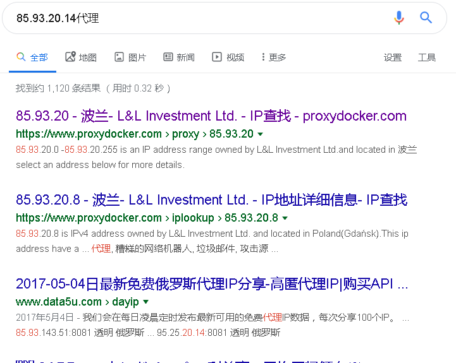Open the 2017-05-04 俄罗斯代理IP分享 result
The width and height of the screenshot is (456, 363).
pos(212,283)
